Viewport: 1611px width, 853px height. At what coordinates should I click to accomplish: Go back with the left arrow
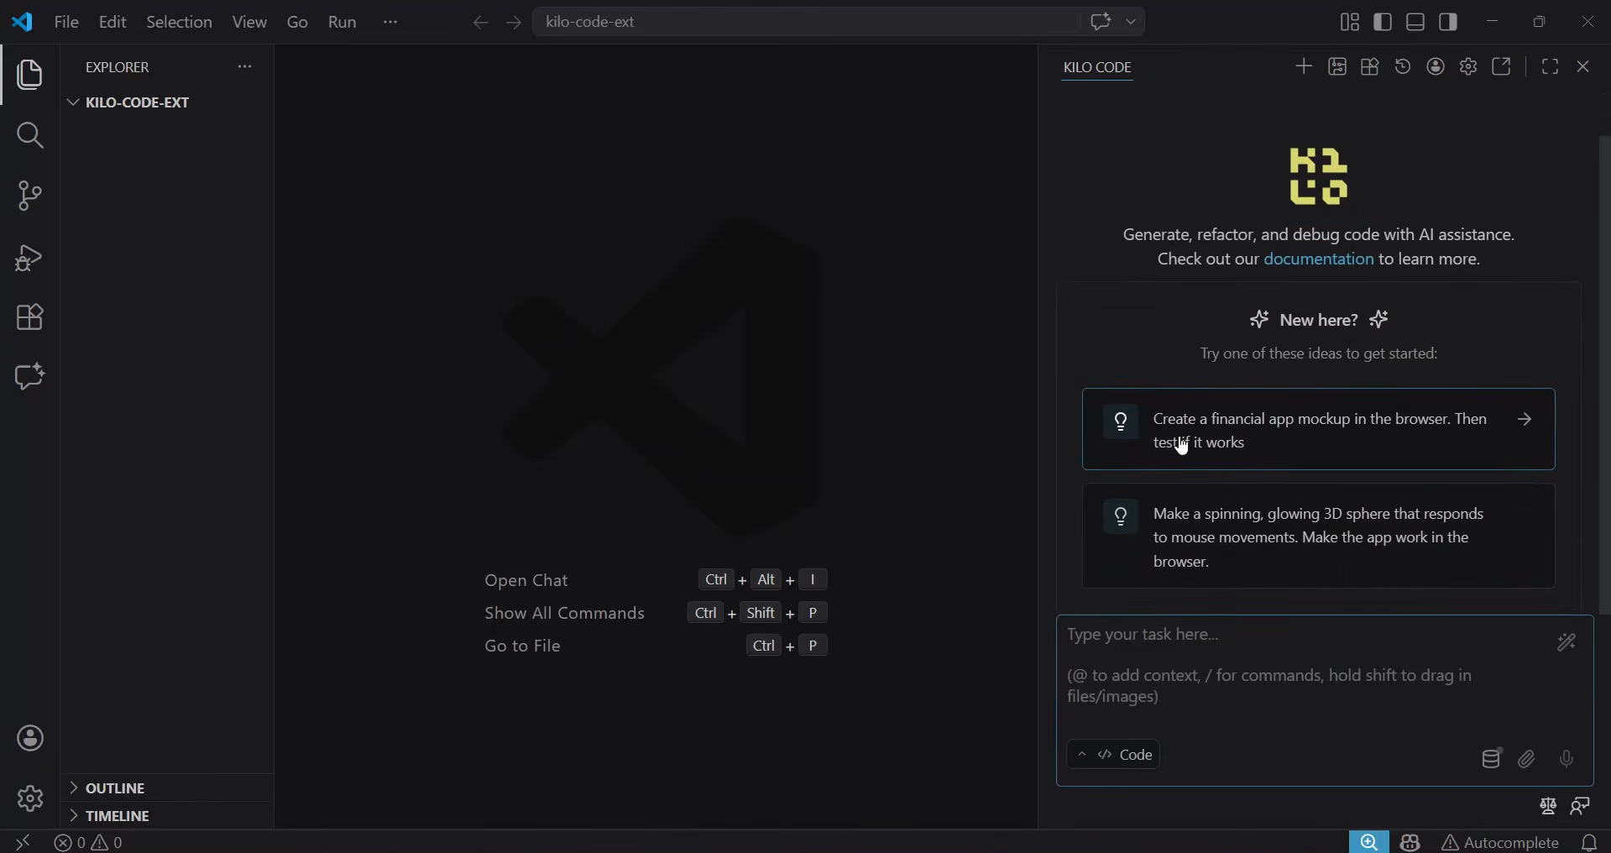pos(480,23)
